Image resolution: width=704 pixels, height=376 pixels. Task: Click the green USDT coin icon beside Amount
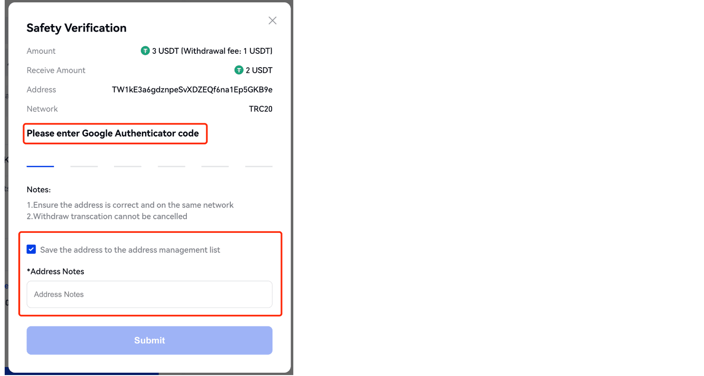pyautogui.click(x=145, y=51)
